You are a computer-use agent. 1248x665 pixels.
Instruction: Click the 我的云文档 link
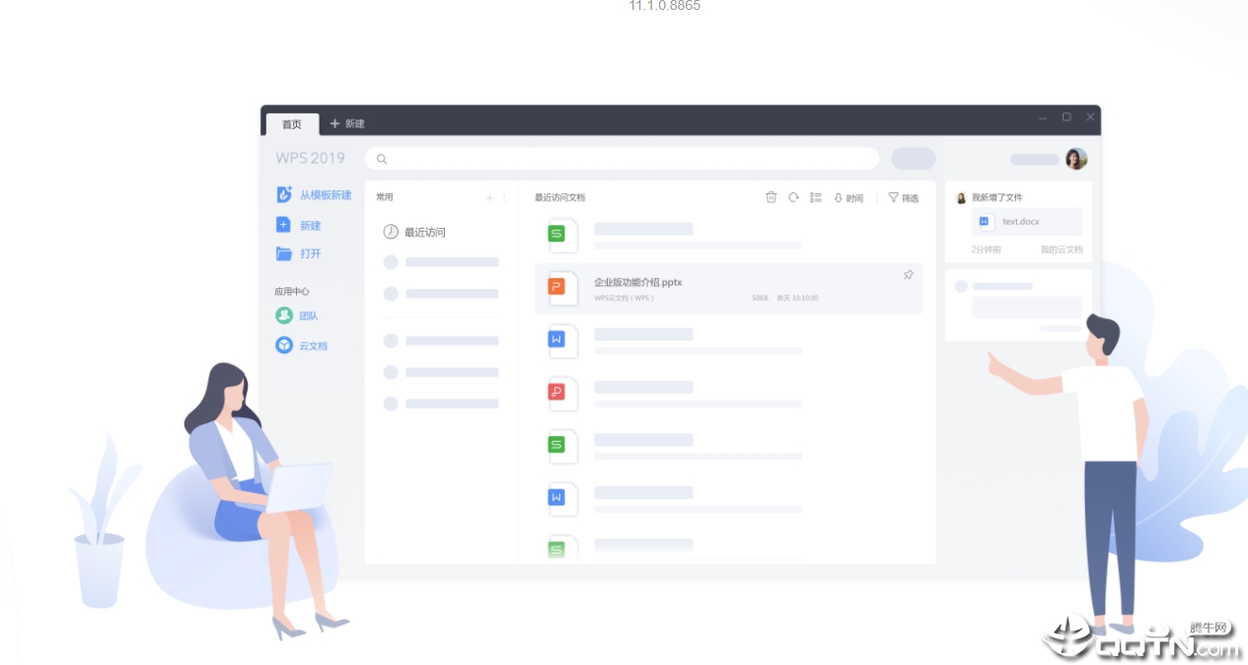click(x=1062, y=250)
